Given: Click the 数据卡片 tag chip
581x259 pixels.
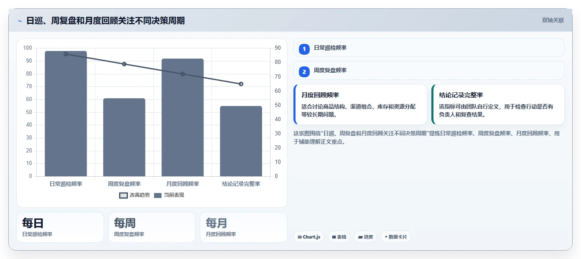Looking at the screenshot, I should pyautogui.click(x=395, y=237).
